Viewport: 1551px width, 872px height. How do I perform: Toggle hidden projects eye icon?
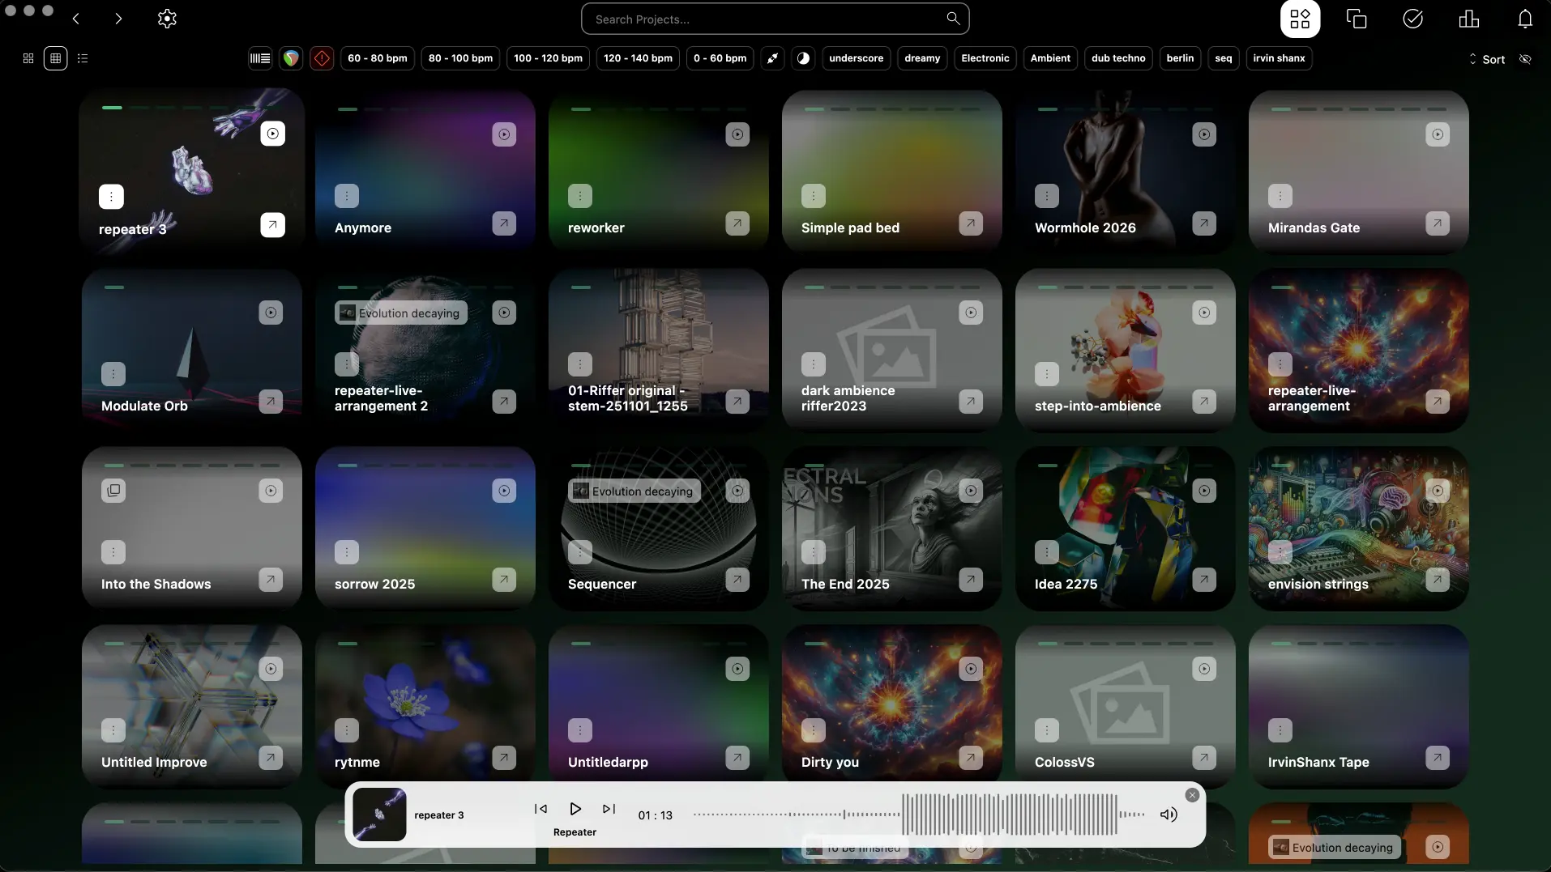pyautogui.click(x=1525, y=59)
